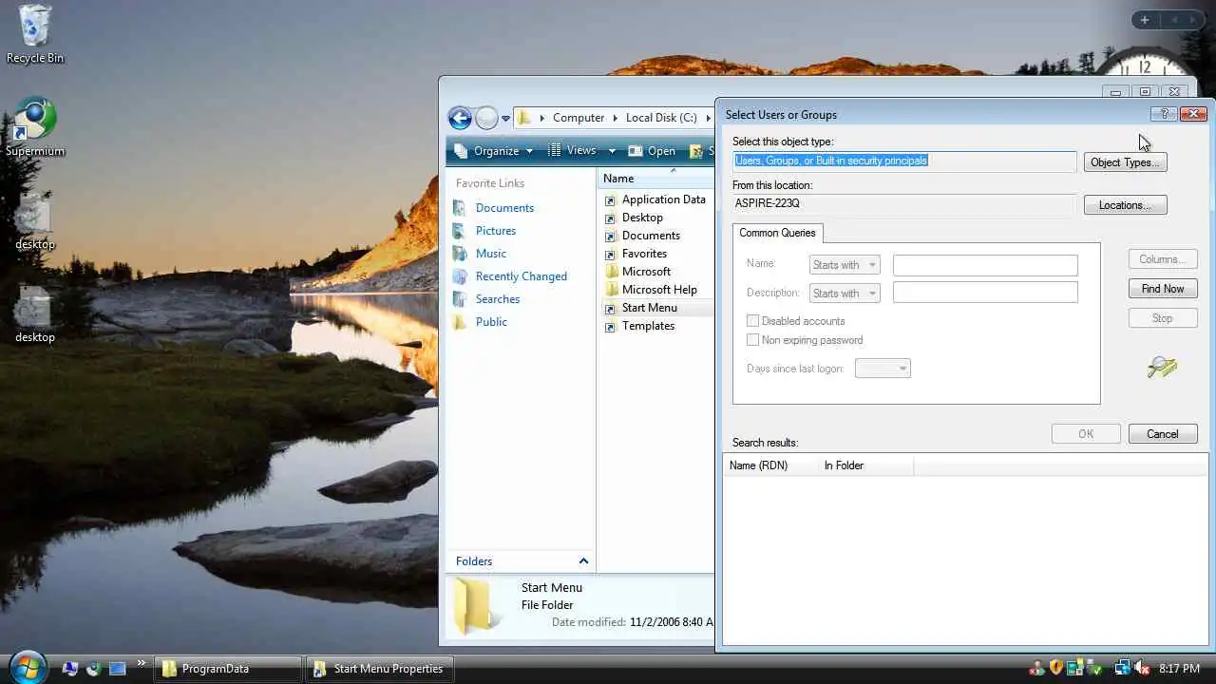Image resolution: width=1216 pixels, height=684 pixels.
Task: Click the Switch between windows quick launch icon
Action: coord(118,669)
